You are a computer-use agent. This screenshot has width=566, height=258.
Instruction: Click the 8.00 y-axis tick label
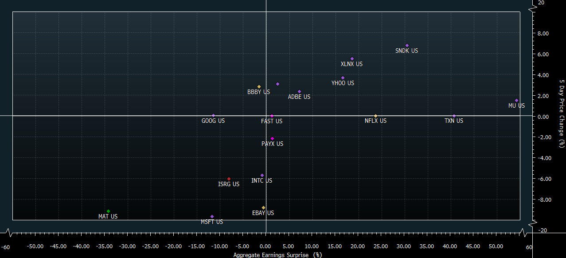(x=543, y=34)
